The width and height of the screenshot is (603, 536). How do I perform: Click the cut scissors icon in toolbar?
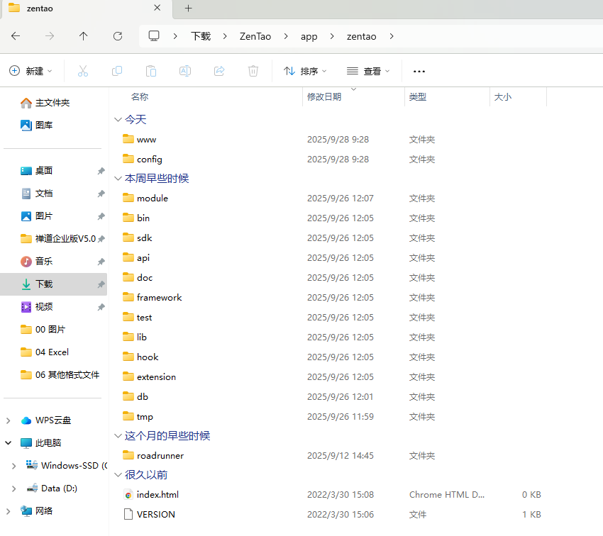(83, 71)
